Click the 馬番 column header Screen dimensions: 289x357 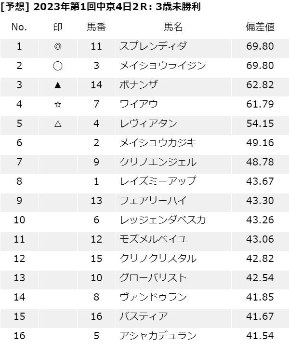click(x=96, y=27)
